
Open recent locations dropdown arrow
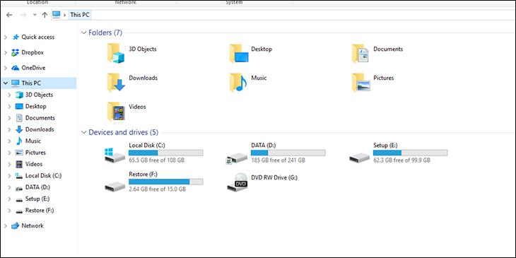pos(35,15)
